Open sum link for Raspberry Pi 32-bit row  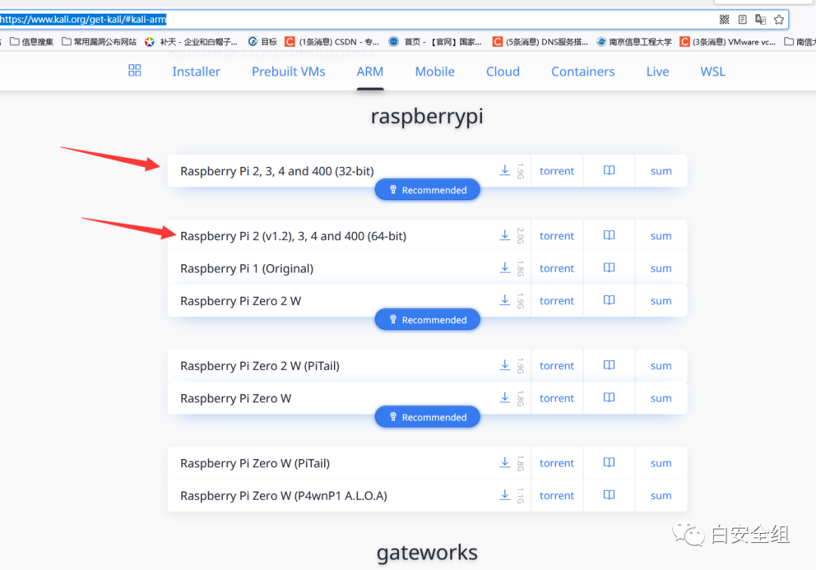tap(661, 171)
